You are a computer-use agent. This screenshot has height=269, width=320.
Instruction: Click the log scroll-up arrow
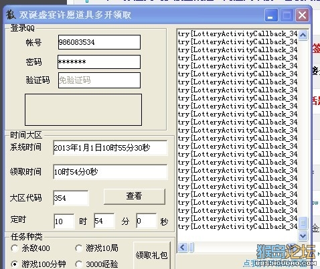[x=303, y=35]
